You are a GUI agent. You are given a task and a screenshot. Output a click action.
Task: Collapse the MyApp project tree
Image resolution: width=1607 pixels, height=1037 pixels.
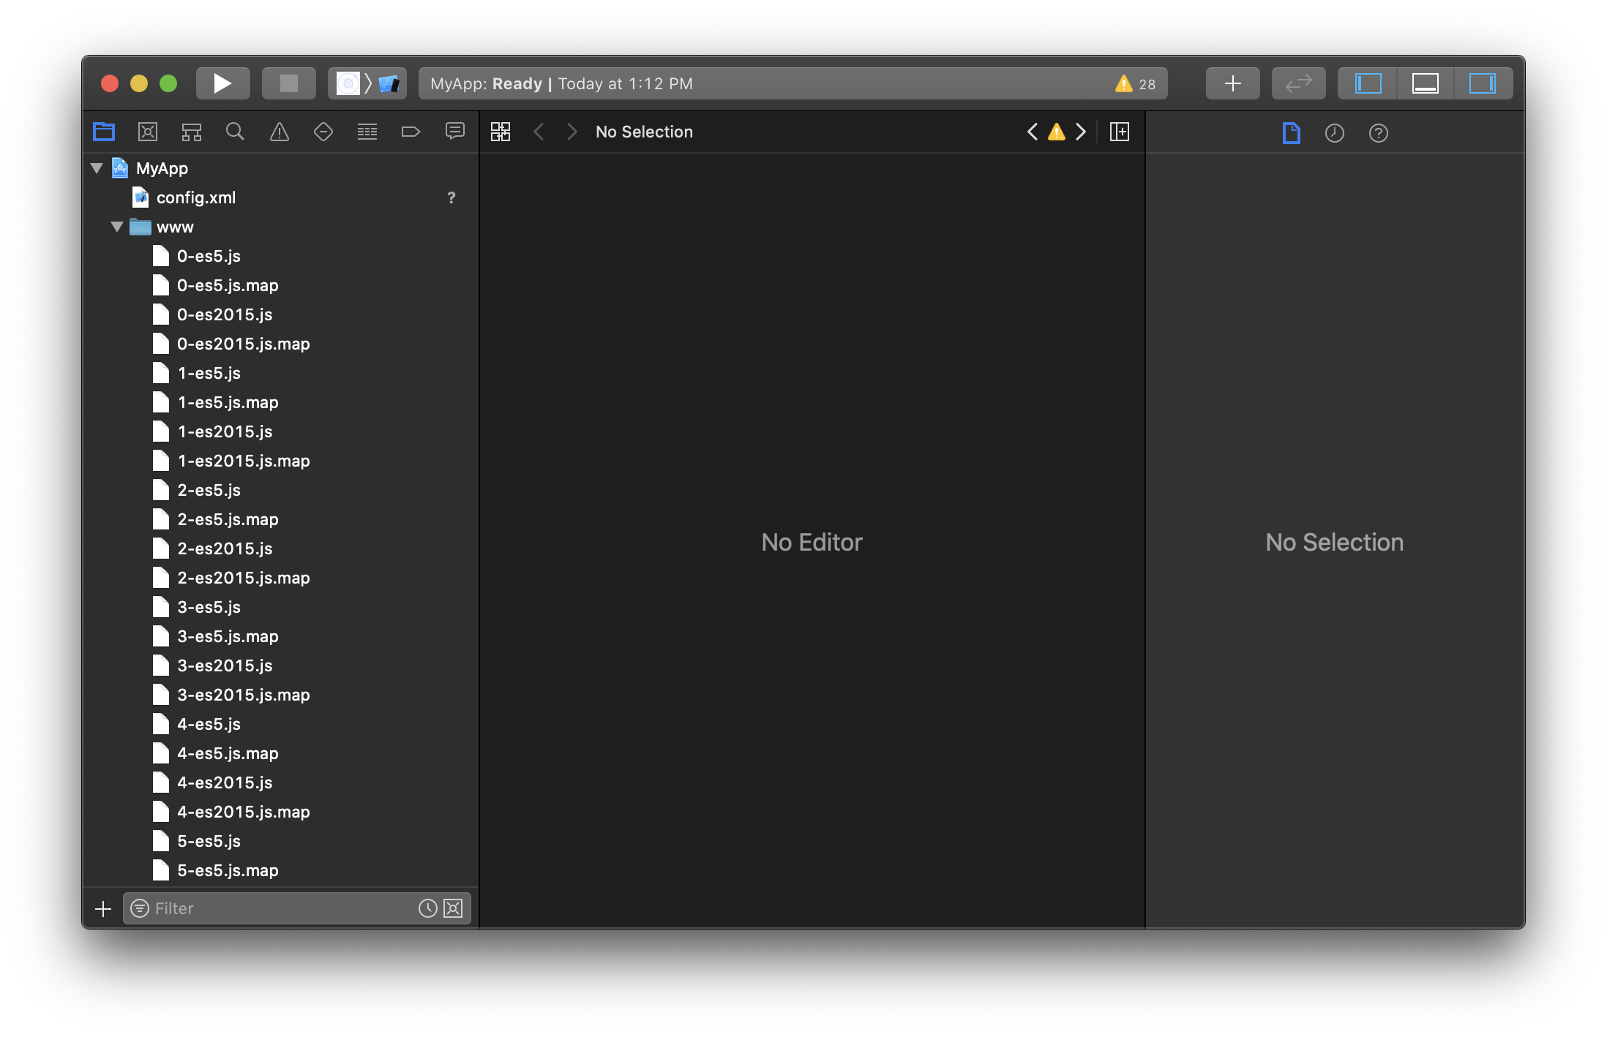click(97, 169)
